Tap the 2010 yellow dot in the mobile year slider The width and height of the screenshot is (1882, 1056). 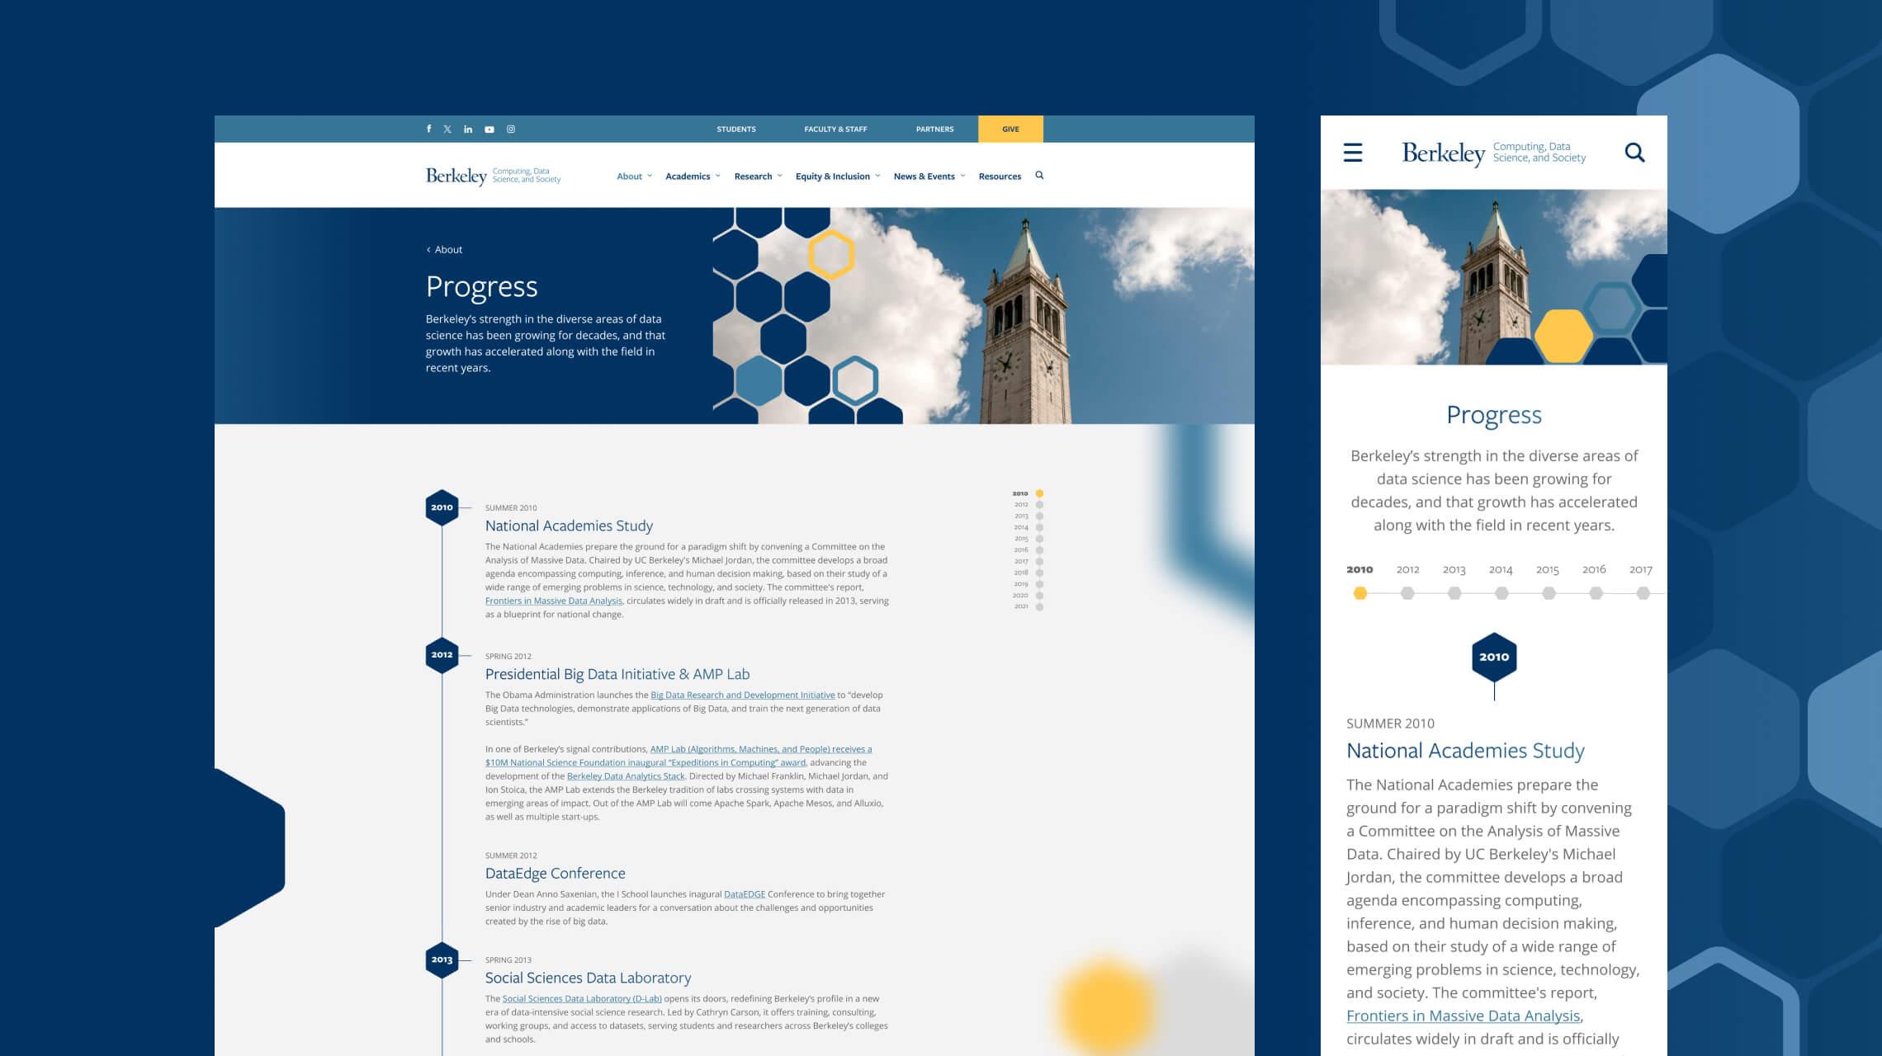(x=1360, y=593)
